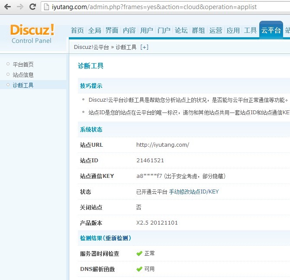Screen dimensions: 290x280
Task: Open the 门户 top menu tab
Action: coord(164,30)
